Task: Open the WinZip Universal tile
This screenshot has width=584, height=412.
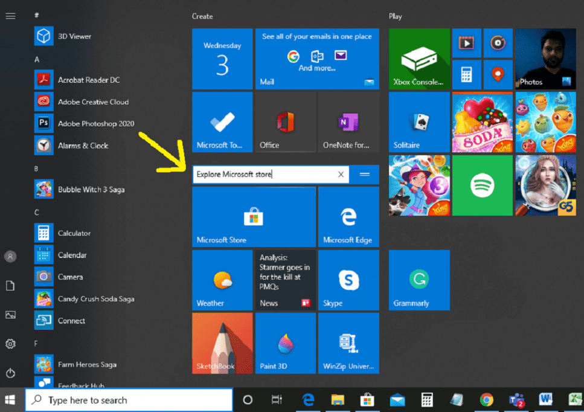Action: 348,343
